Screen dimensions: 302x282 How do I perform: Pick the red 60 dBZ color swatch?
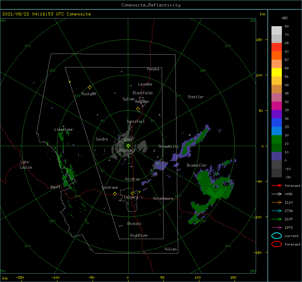tap(276, 47)
